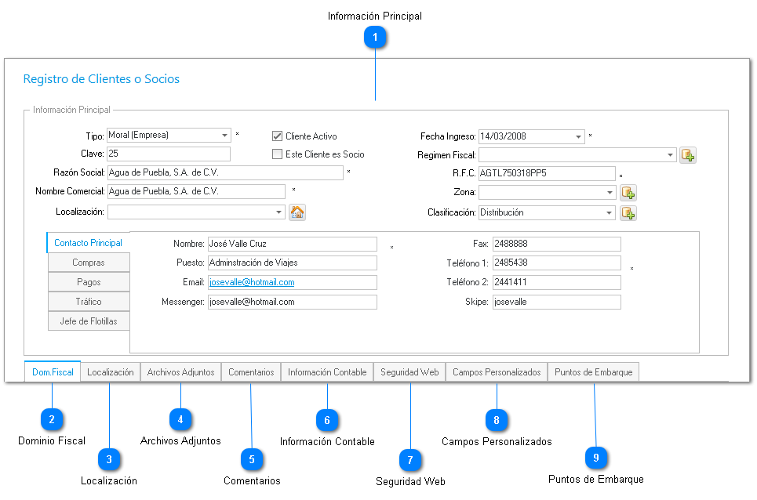Click callout marker number 6

tap(327, 420)
